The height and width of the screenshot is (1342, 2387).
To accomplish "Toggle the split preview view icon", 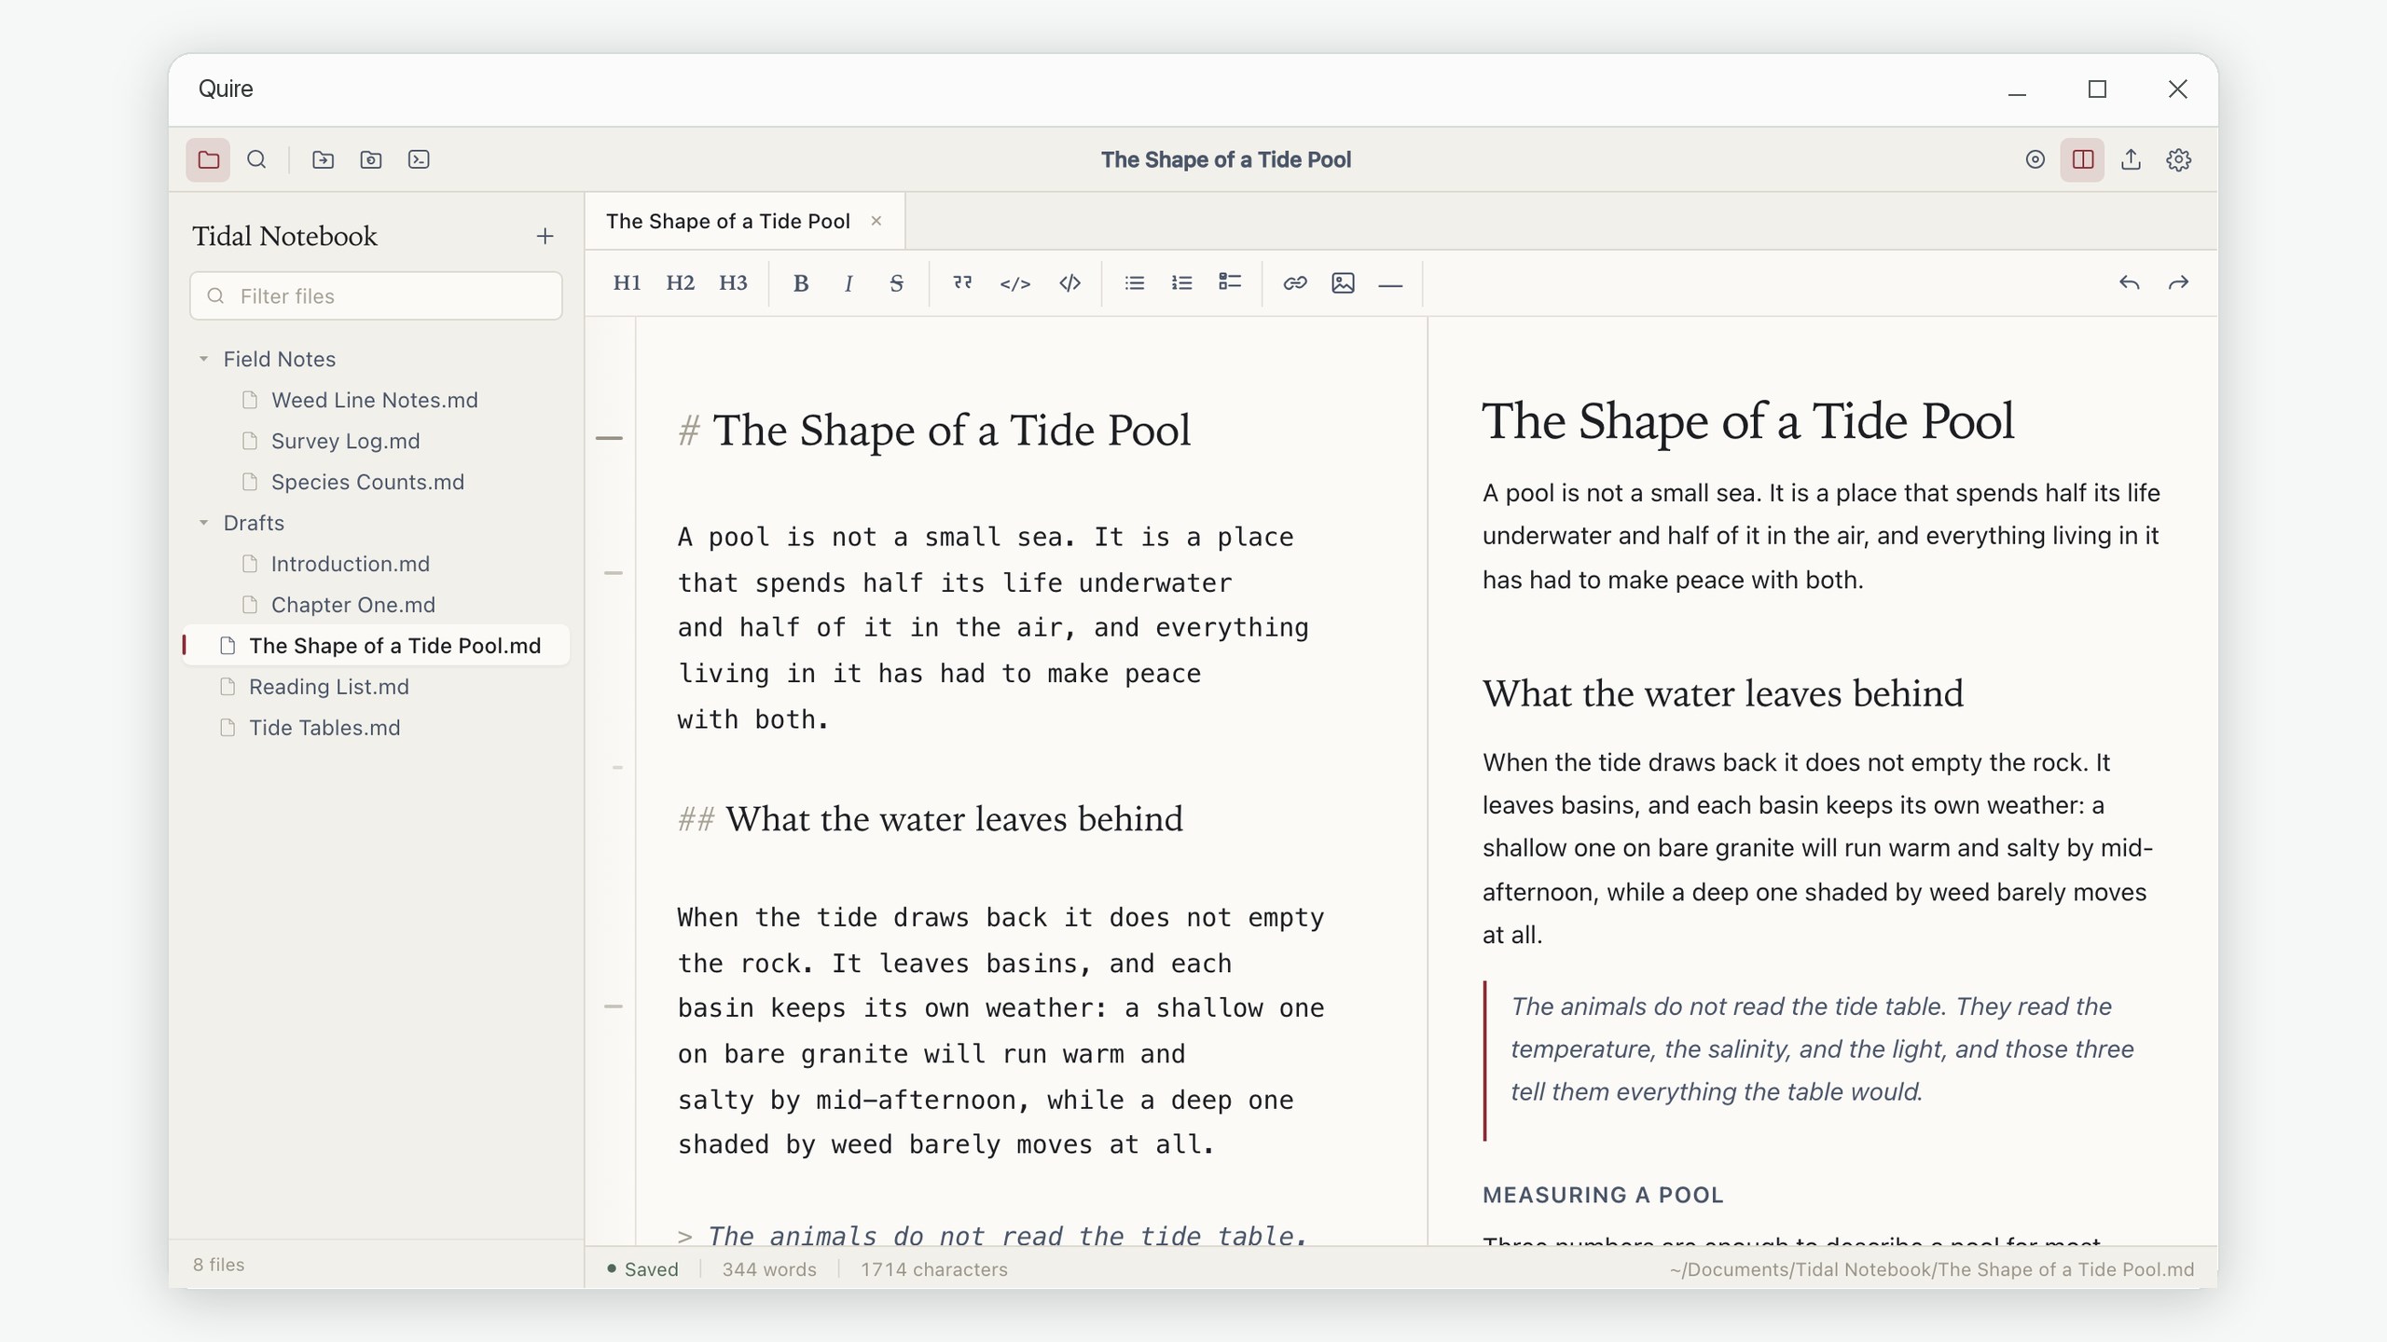I will point(2082,159).
